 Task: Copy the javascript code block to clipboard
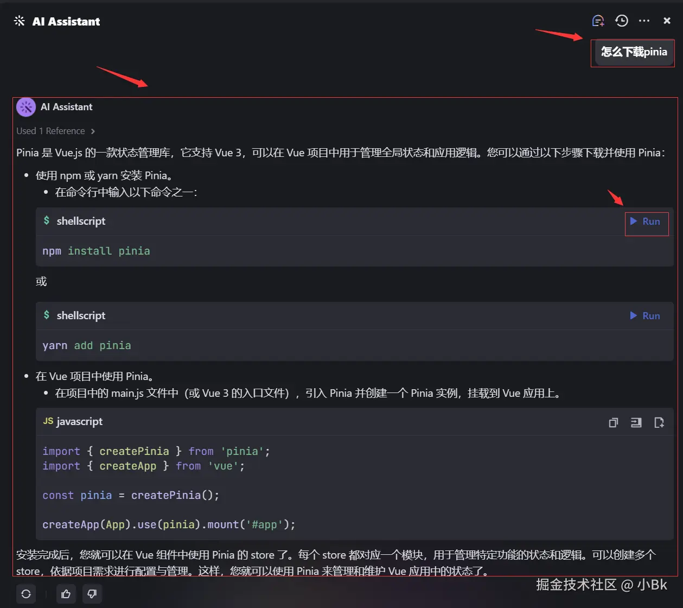[614, 422]
